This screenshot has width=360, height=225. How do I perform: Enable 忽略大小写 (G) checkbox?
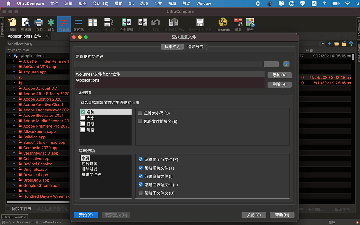pyautogui.click(x=140, y=113)
